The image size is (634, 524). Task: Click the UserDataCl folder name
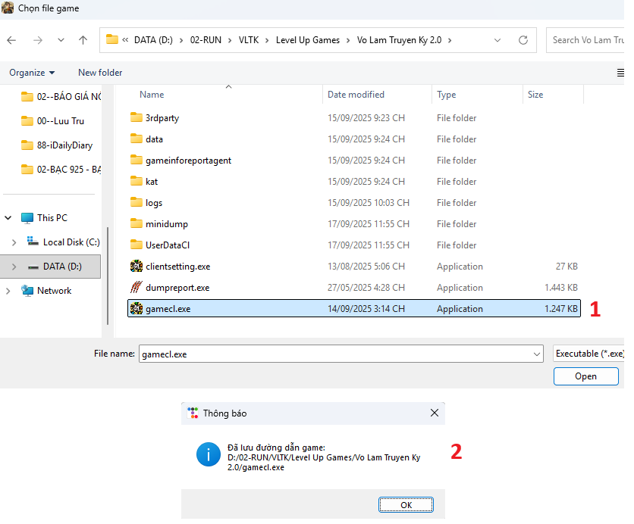click(x=168, y=245)
